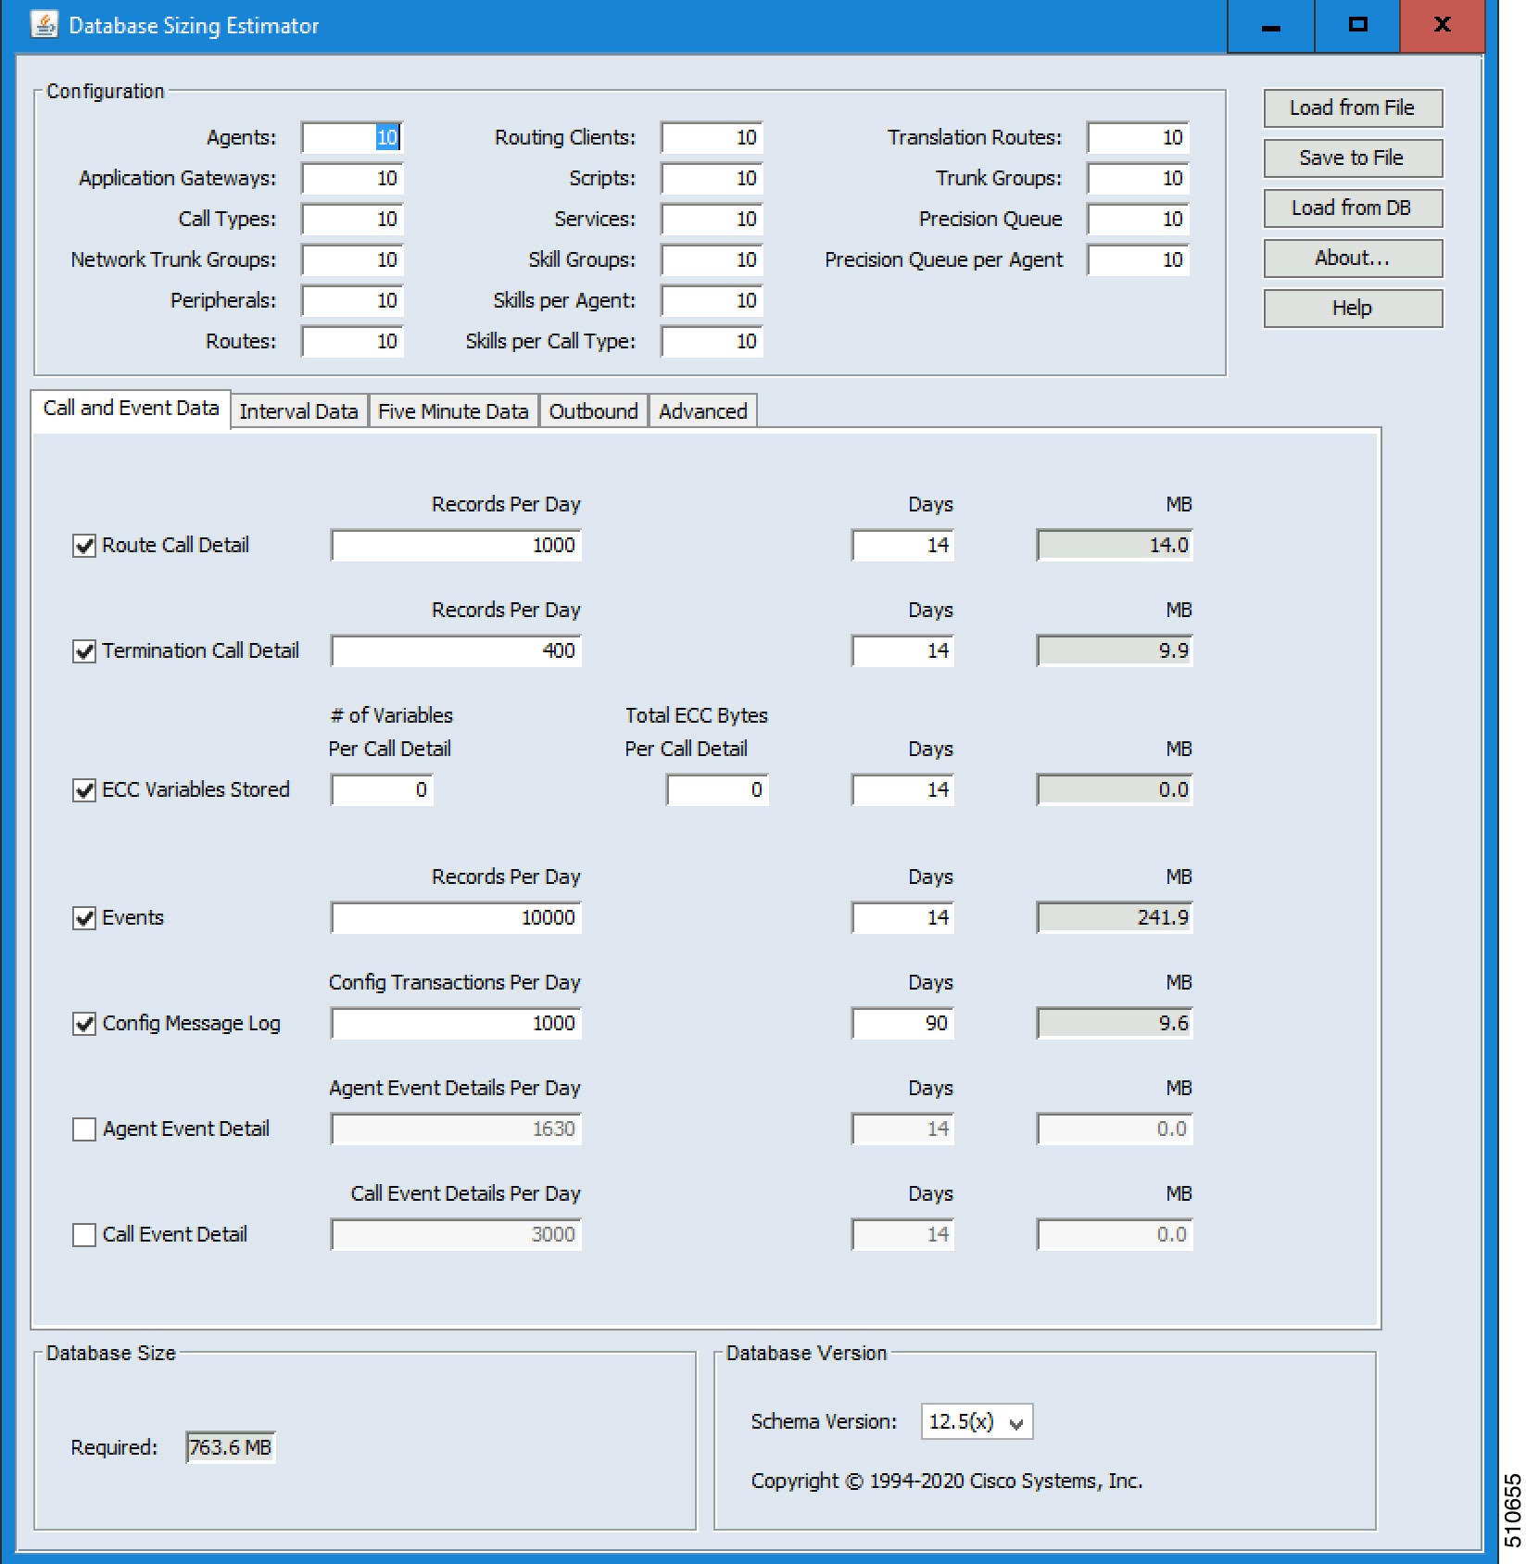Click Config Transactions Per Day field
This screenshot has height=1564, width=1526.
tap(456, 1024)
